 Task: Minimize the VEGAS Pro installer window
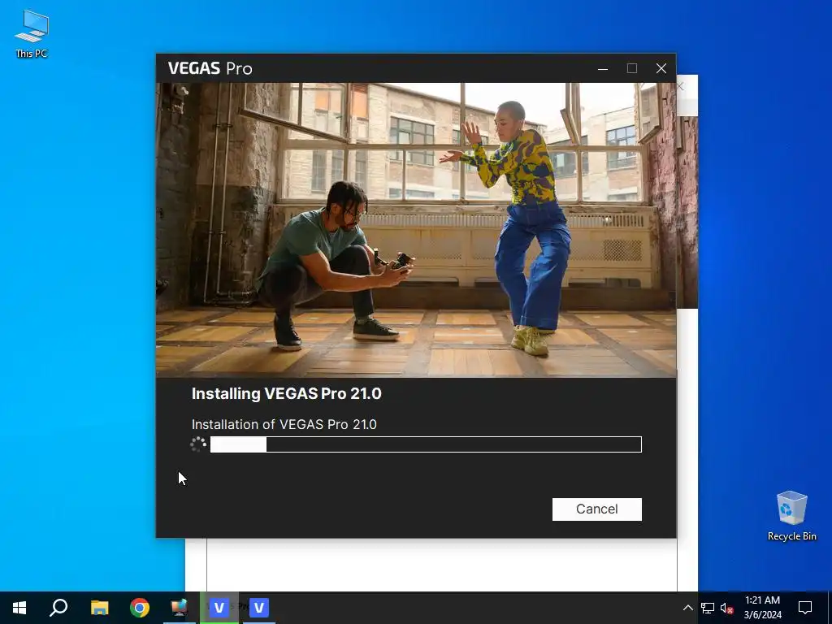coord(603,68)
